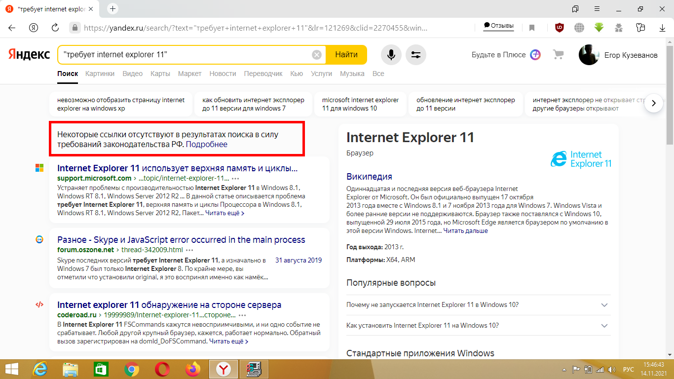Open the shopping cart icon
Viewport: 674px width, 379px height.
click(558, 55)
